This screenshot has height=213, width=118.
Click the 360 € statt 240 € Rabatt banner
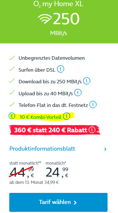(x=55, y=130)
